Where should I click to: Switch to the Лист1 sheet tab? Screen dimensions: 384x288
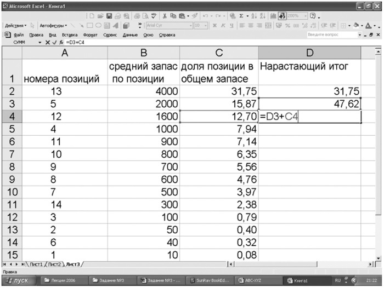(37, 264)
